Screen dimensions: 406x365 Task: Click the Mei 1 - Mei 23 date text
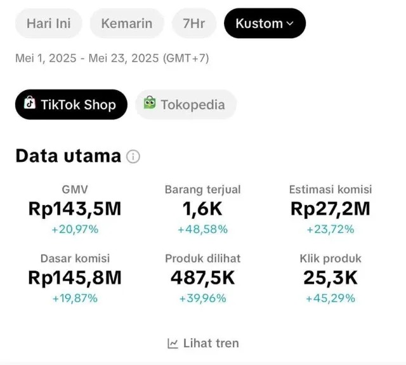pyautogui.click(x=112, y=58)
